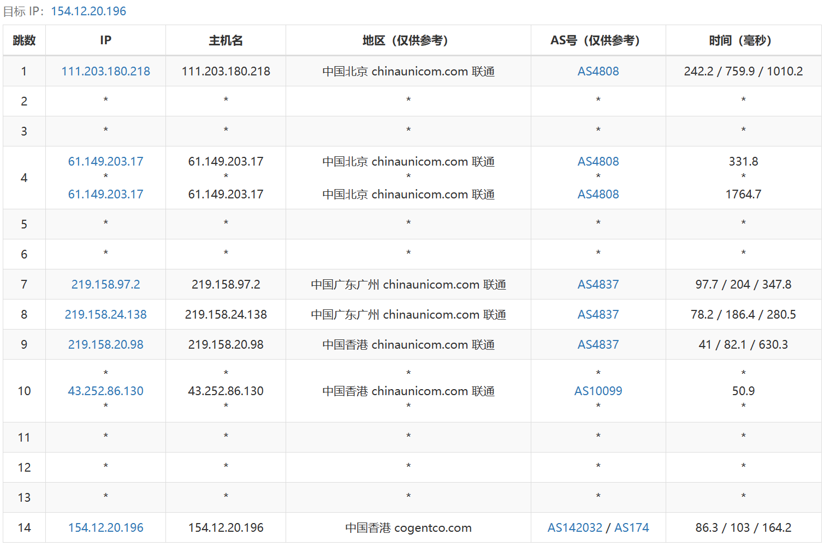Click IP link 219.158.20.98

tap(105, 344)
